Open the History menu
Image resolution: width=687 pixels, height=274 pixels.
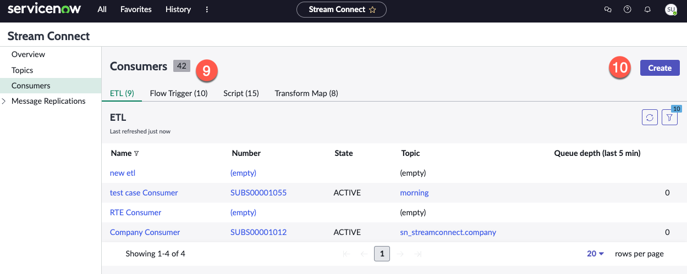pyautogui.click(x=178, y=9)
